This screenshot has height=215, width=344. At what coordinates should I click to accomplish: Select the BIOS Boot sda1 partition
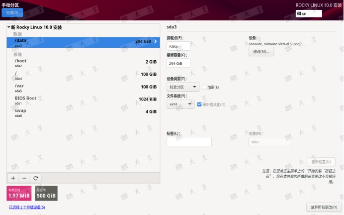coord(83,100)
